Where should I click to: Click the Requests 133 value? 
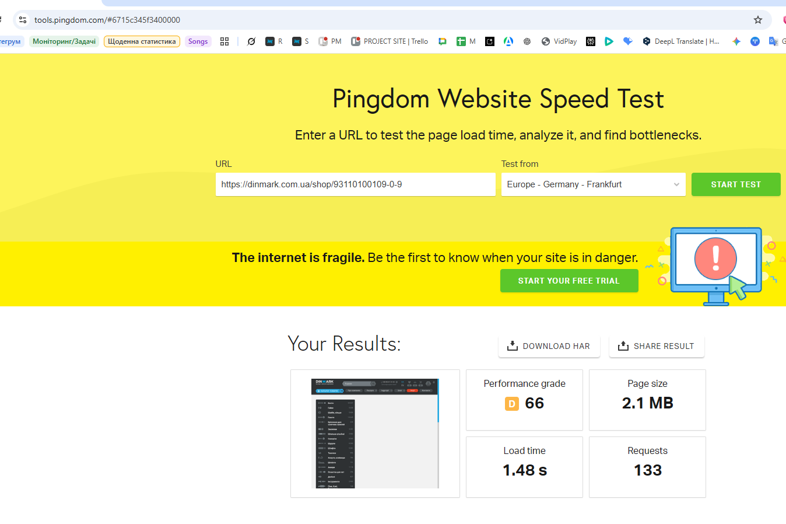pos(648,470)
